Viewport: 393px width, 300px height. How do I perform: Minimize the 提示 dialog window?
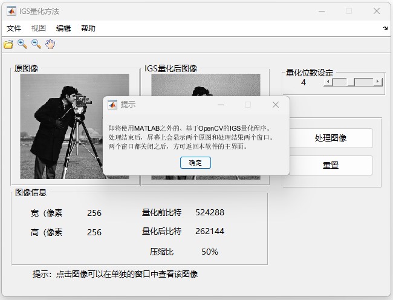pos(221,105)
